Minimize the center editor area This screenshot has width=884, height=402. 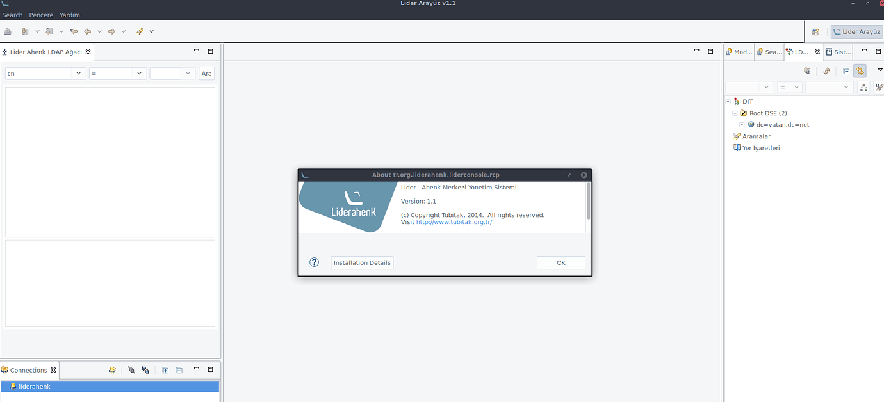point(697,51)
